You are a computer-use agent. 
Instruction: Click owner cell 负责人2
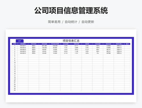(x=119, y=48)
